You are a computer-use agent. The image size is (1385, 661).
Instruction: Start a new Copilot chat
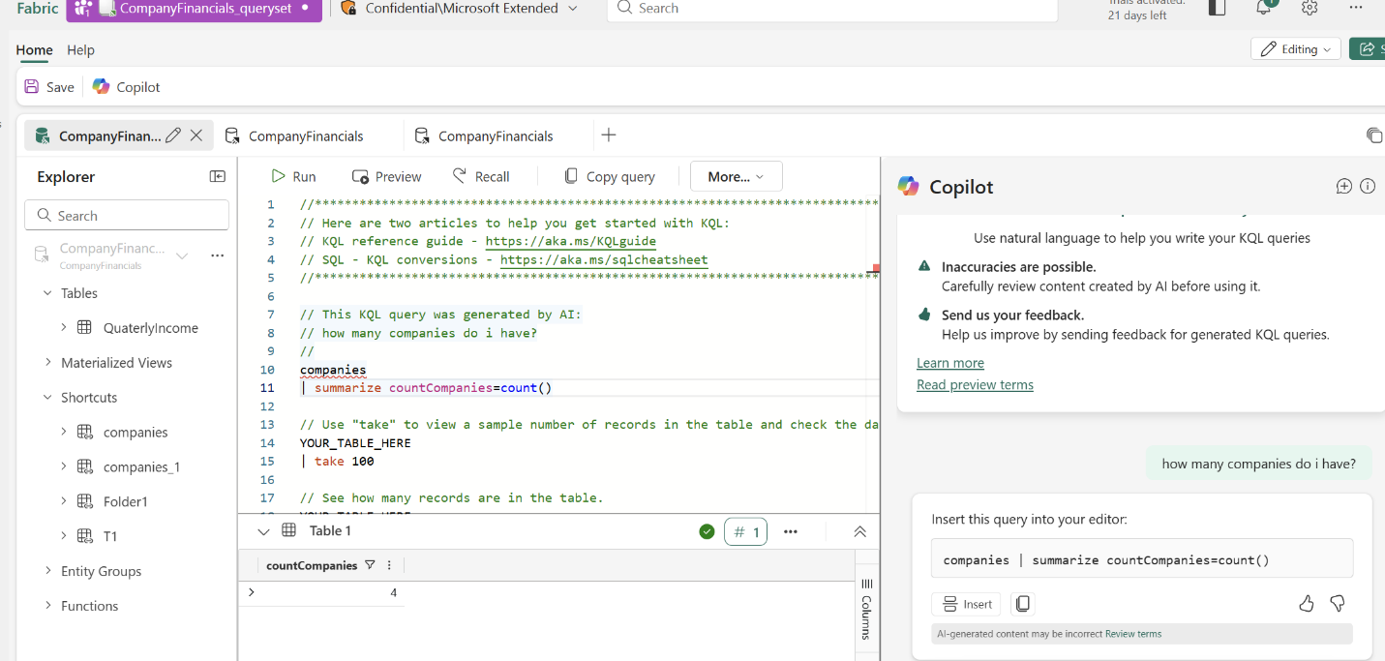click(1343, 187)
